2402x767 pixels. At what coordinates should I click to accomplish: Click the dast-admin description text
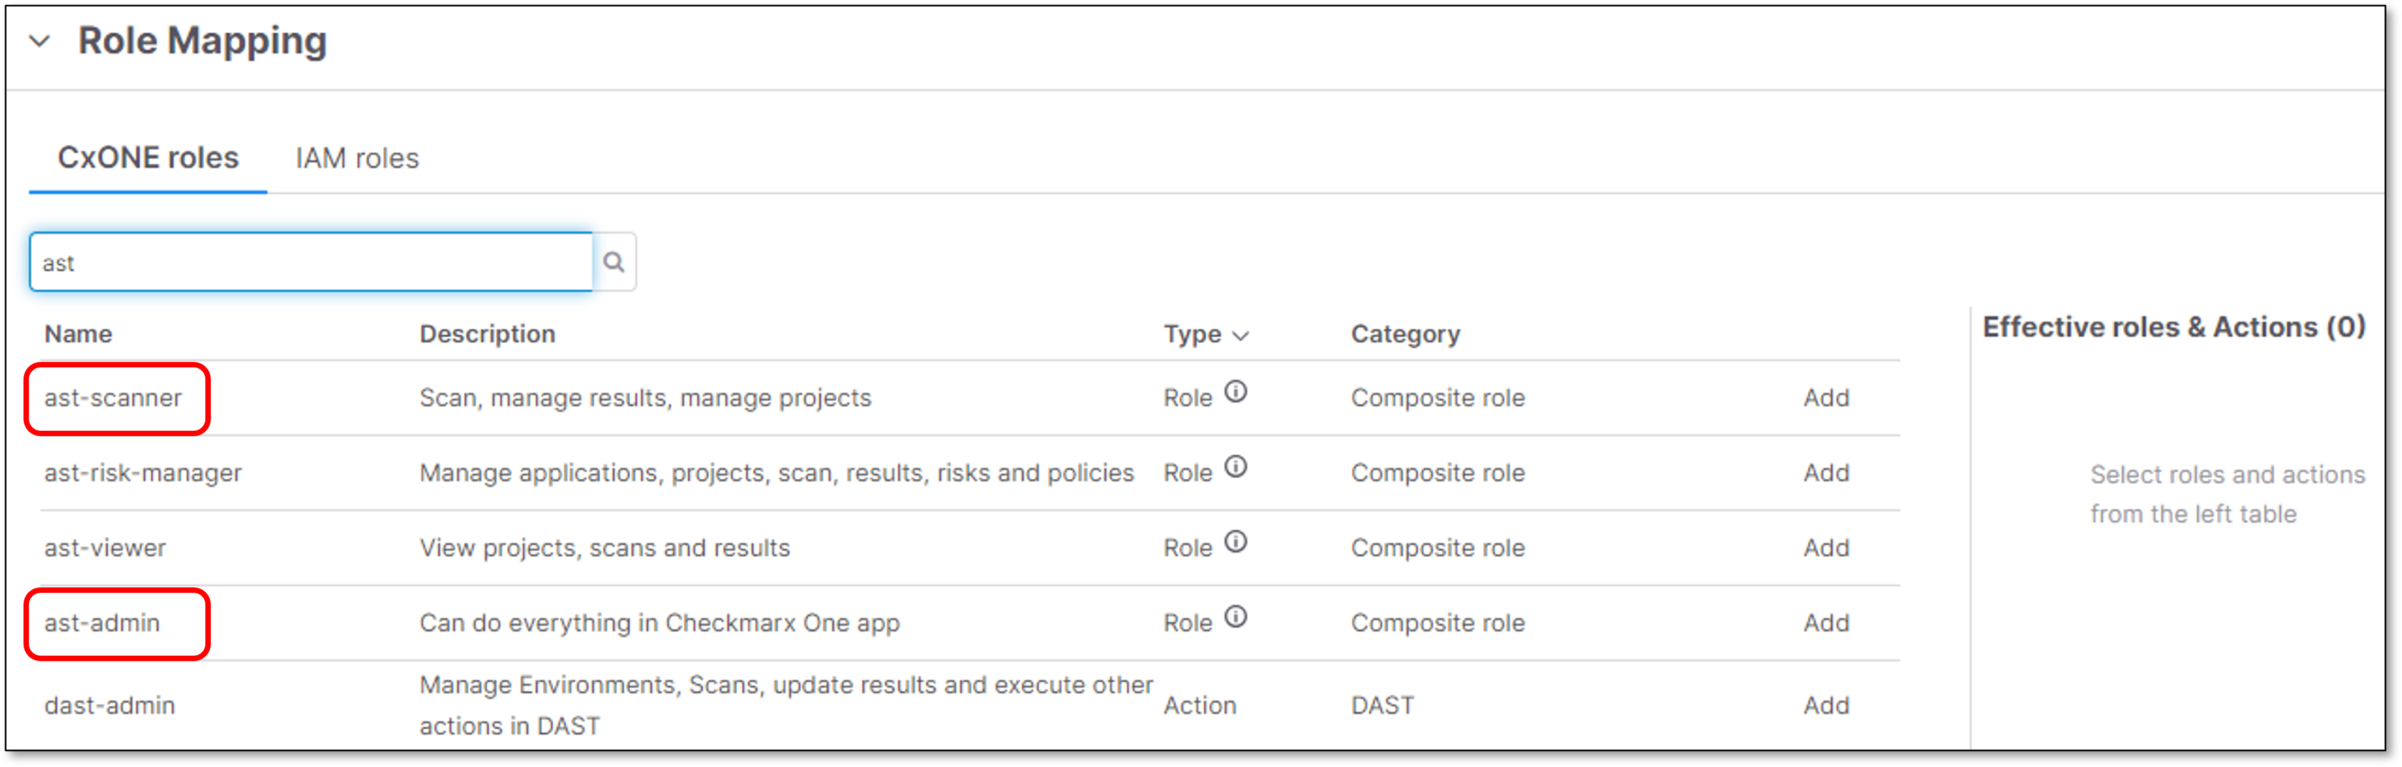[x=786, y=705]
